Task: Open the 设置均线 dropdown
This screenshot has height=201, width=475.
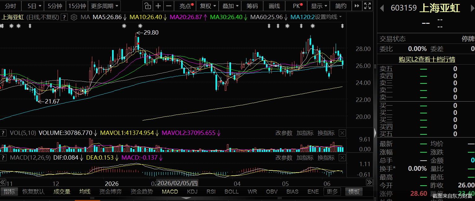Action: tap(328, 17)
